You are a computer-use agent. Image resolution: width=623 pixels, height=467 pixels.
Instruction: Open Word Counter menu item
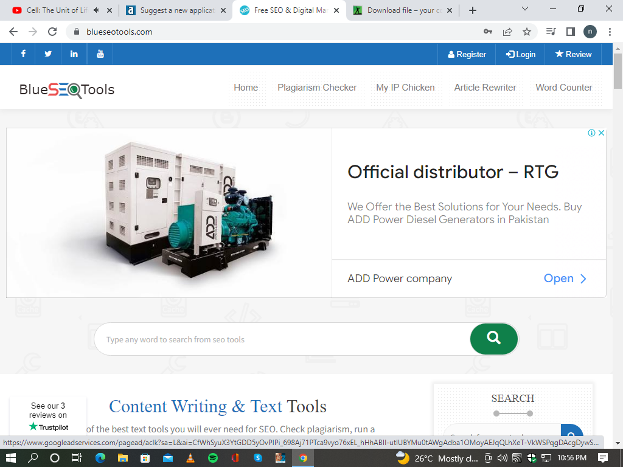pyautogui.click(x=564, y=88)
